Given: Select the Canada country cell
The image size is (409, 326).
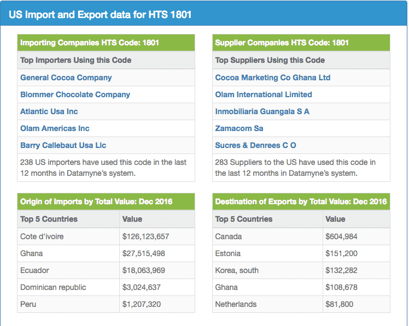Looking at the screenshot, I should [267, 236].
